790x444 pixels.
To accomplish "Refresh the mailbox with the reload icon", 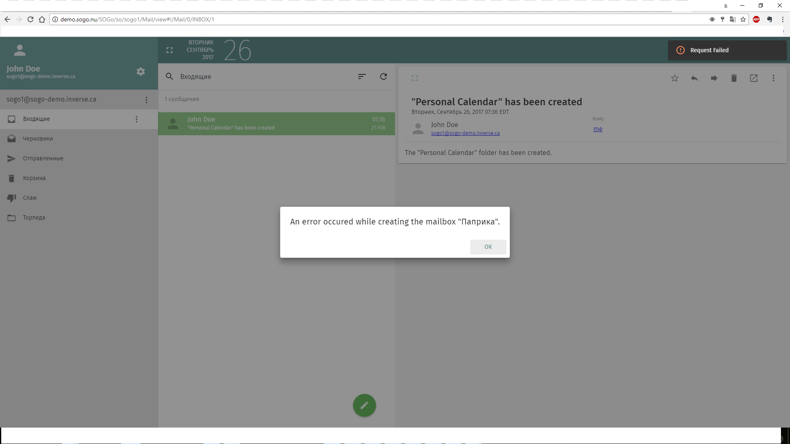I will 383,76.
